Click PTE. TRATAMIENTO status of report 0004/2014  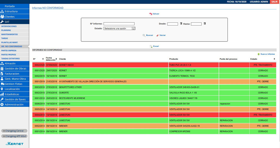tap(263, 115)
